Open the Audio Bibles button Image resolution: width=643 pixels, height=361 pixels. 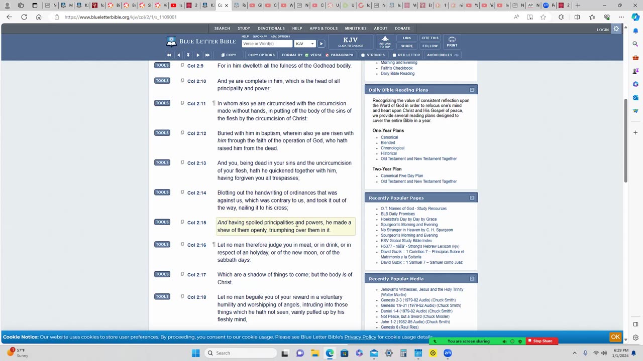pyautogui.click(x=442, y=55)
